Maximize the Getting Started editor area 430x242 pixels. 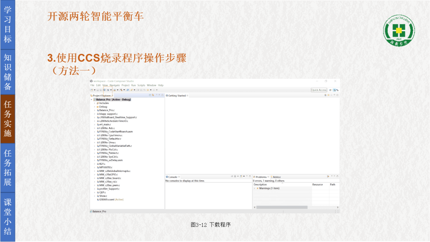point(337,95)
